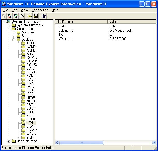
Task: Select the ARS1: device
Action: pyautogui.click(x=31, y=54)
